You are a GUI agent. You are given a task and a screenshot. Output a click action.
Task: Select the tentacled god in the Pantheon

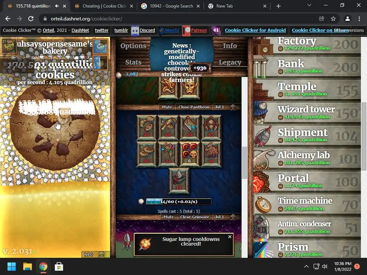point(168,88)
